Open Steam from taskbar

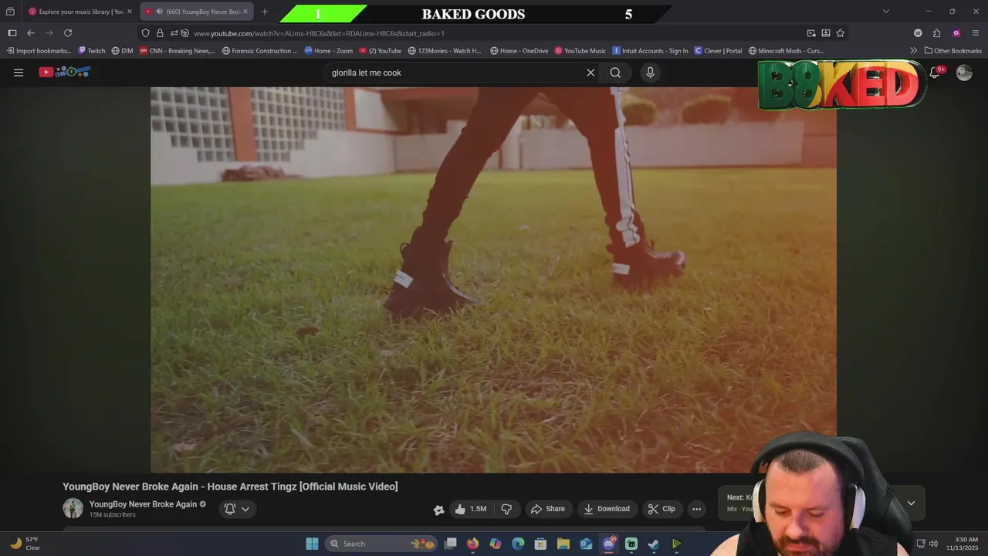coord(654,544)
